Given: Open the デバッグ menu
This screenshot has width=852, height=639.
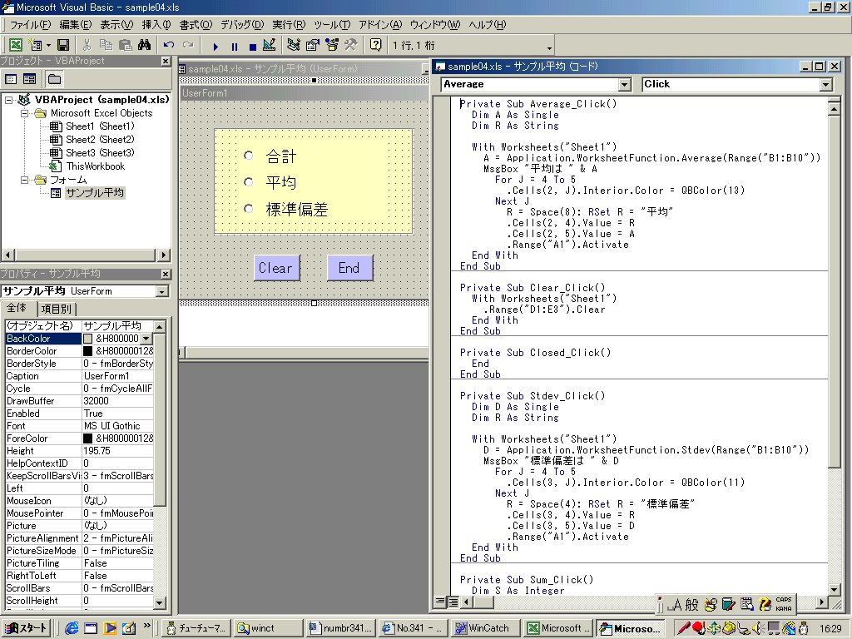Looking at the screenshot, I should click(x=241, y=24).
